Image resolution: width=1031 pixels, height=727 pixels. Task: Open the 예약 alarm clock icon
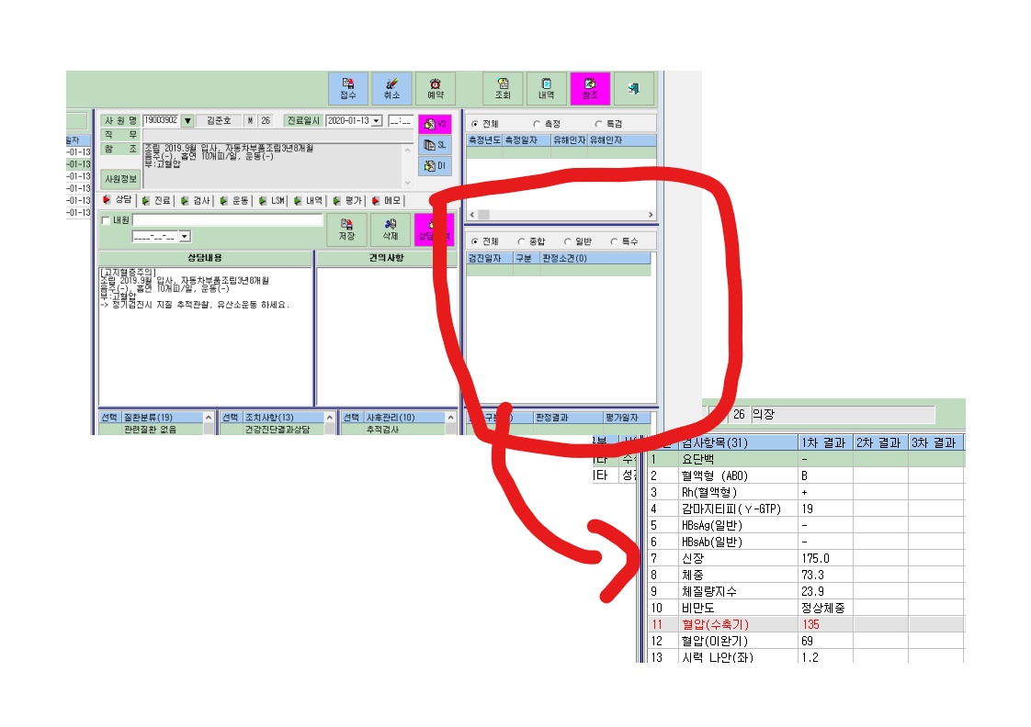(436, 88)
